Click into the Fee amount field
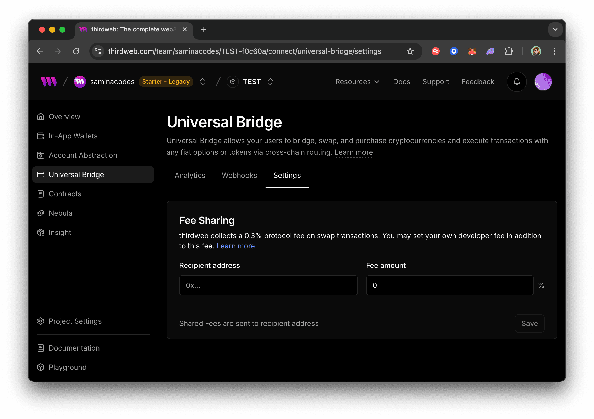 point(449,285)
